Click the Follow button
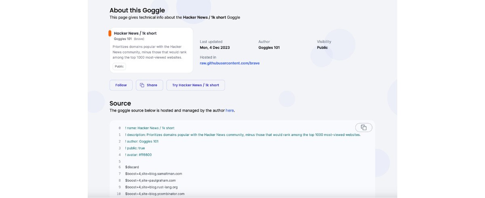The image size is (485, 198). (121, 85)
